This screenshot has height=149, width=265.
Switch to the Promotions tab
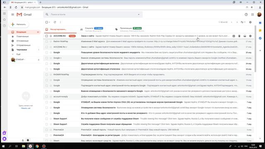click(130, 29)
